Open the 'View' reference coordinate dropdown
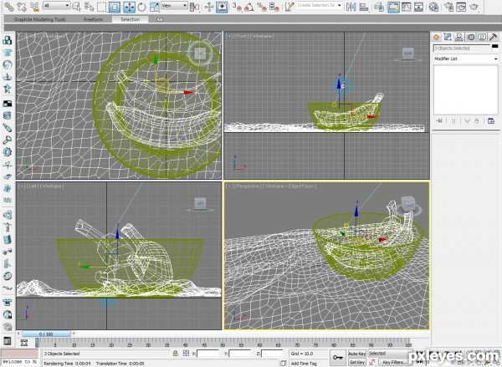 [174, 6]
